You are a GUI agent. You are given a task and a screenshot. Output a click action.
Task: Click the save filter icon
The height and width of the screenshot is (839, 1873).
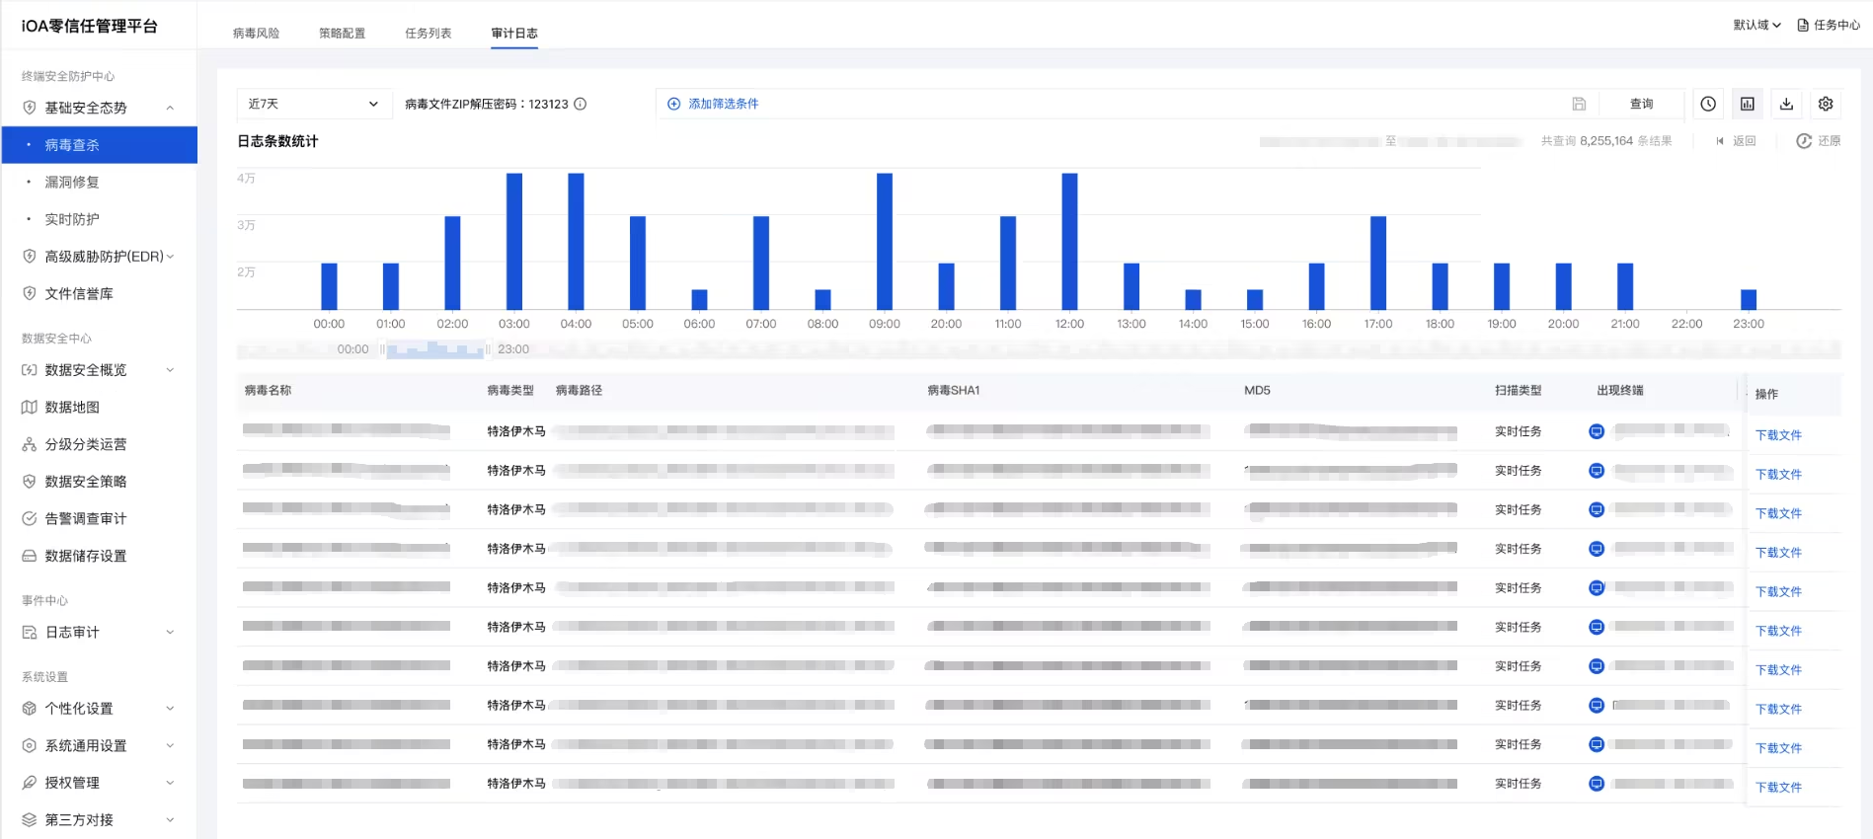1579,104
